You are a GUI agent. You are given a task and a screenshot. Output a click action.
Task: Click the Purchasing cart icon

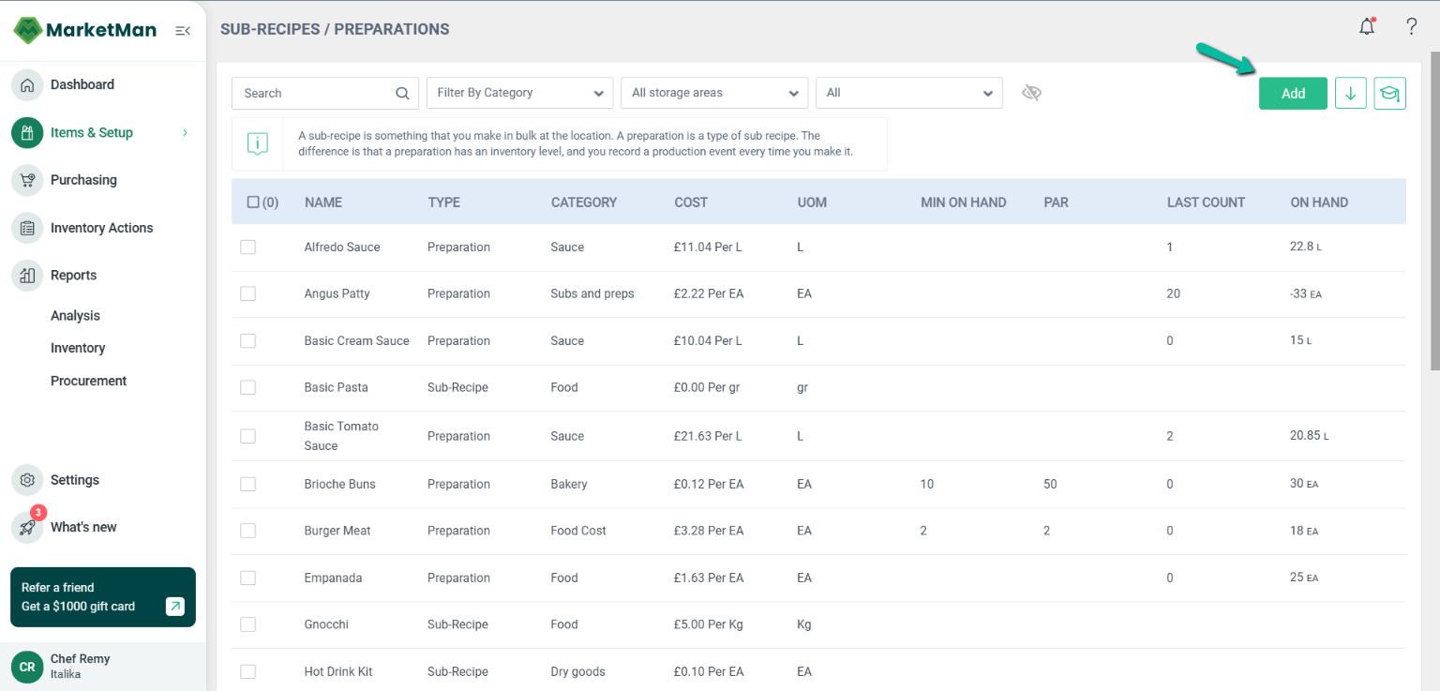pyautogui.click(x=28, y=180)
